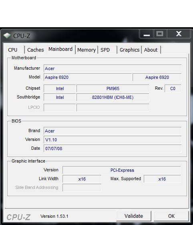The width and height of the screenshot is (193, 225).
Task: Click the right Aspire 6920 model field
Action: click(x=157, y=77)
